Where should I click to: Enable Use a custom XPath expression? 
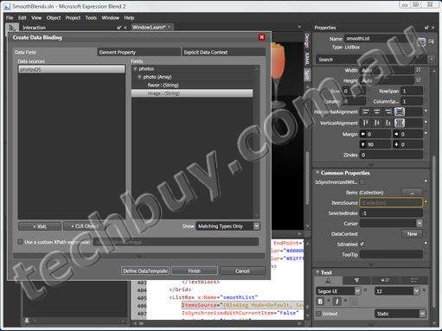coord(20,242)
